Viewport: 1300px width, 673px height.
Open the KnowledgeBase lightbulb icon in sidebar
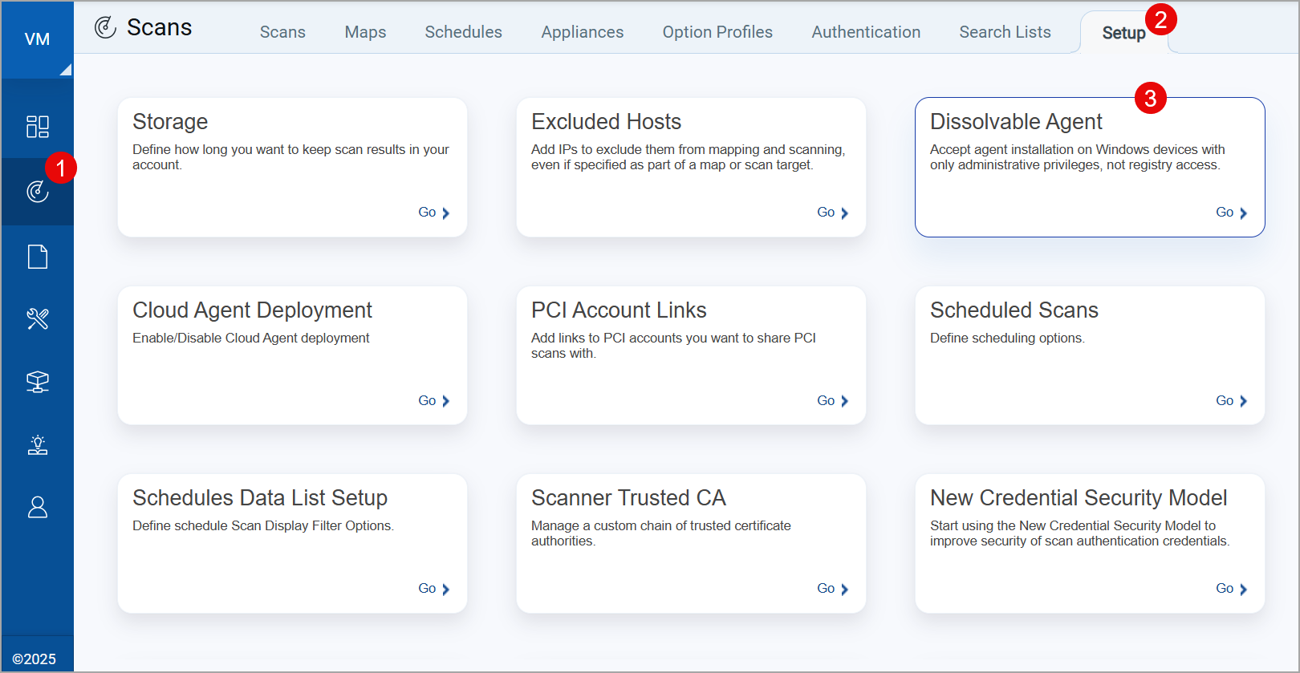(38, 444)
